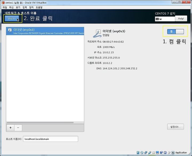Open the 머신 menu
This screenshot has width=192, height=156.
point(11,7)
